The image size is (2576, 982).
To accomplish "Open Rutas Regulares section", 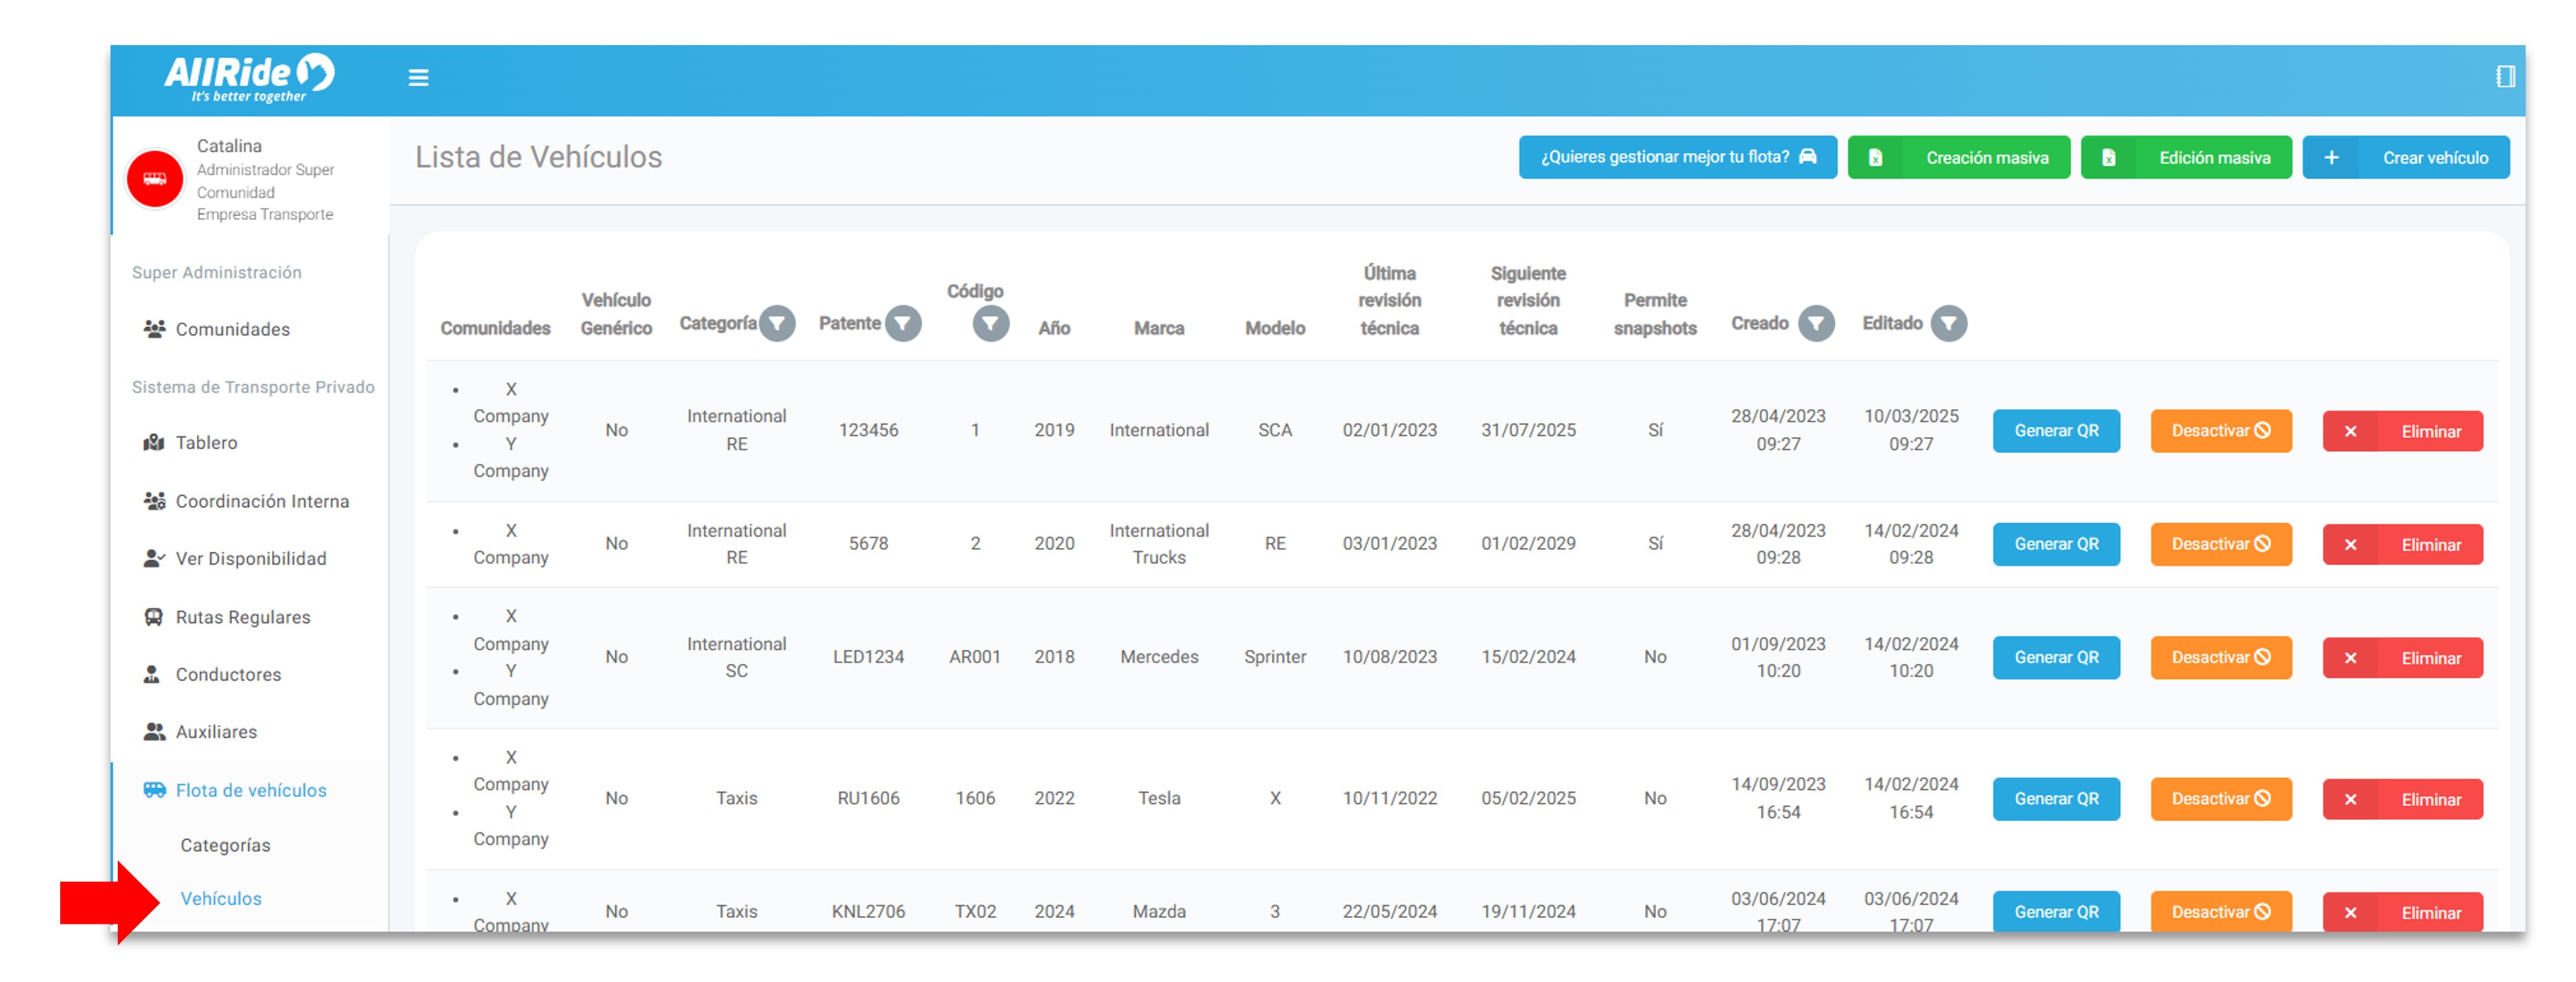I will [242, 617].
